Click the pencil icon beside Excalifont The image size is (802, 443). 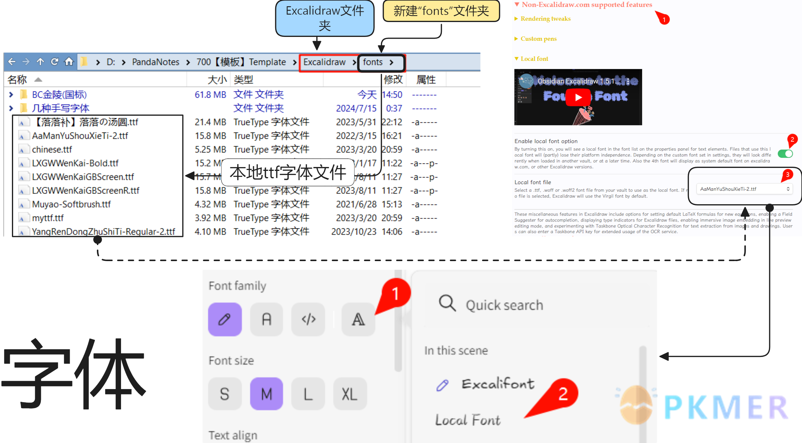[442, 385]
